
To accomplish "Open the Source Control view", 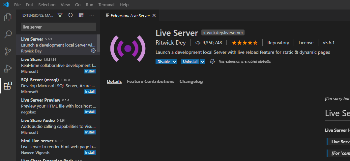I will (8, 51).
